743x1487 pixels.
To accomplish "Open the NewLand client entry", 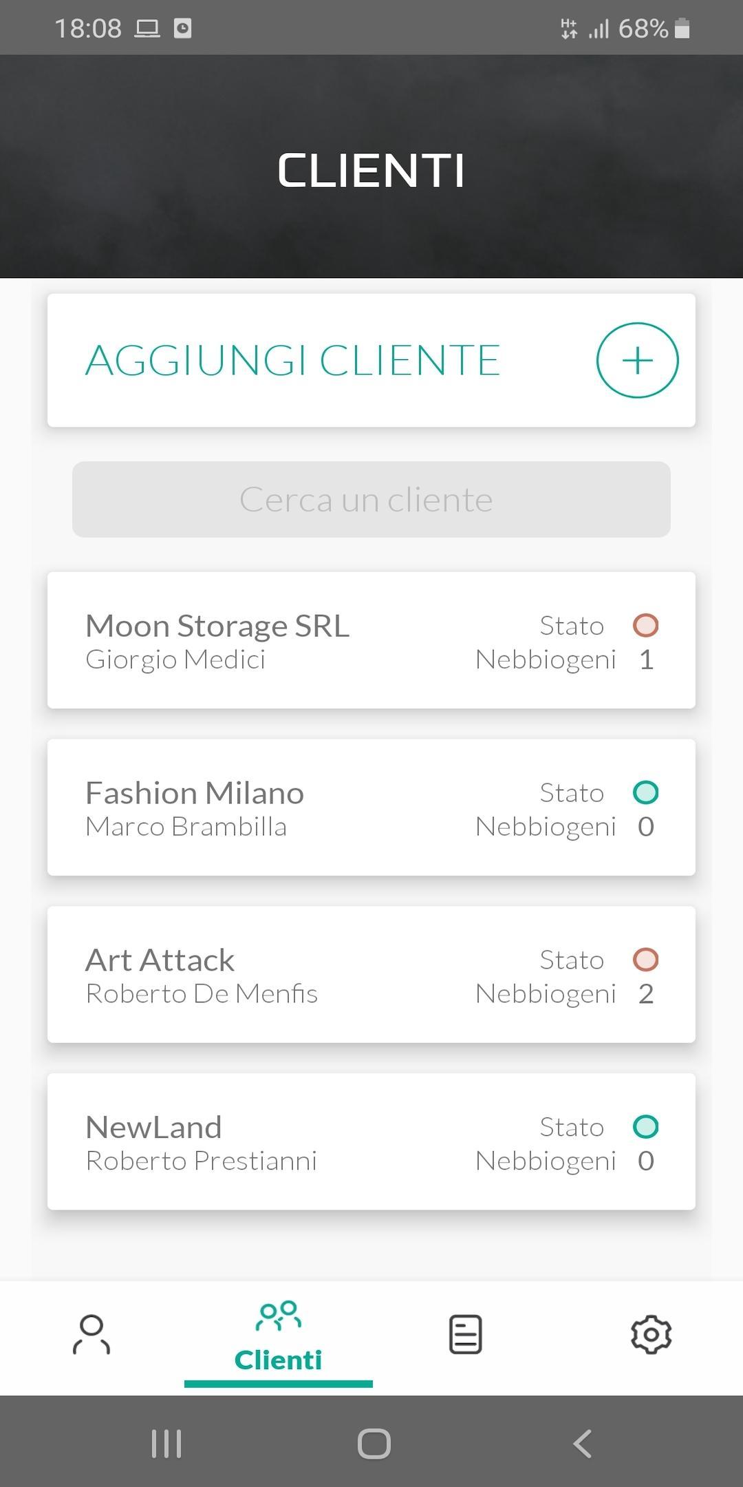I will [371, 1142].
